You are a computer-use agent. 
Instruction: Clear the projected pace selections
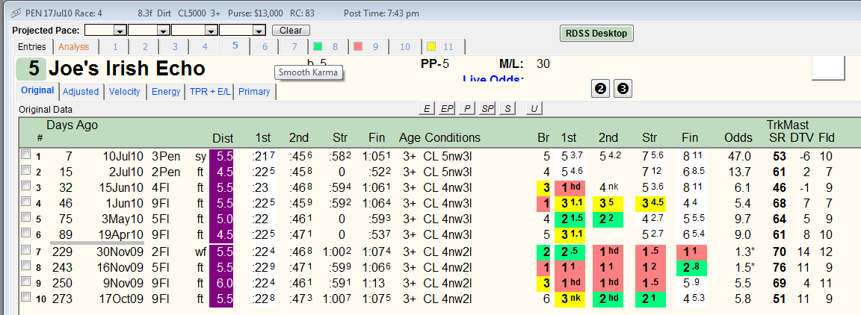coord(291,30)
